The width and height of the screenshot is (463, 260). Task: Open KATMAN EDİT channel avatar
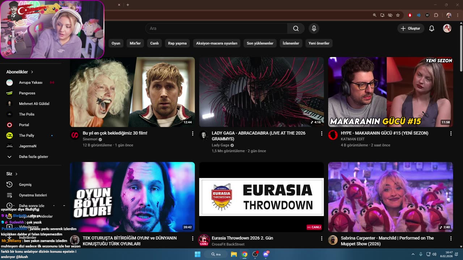[x=333, y=135]
